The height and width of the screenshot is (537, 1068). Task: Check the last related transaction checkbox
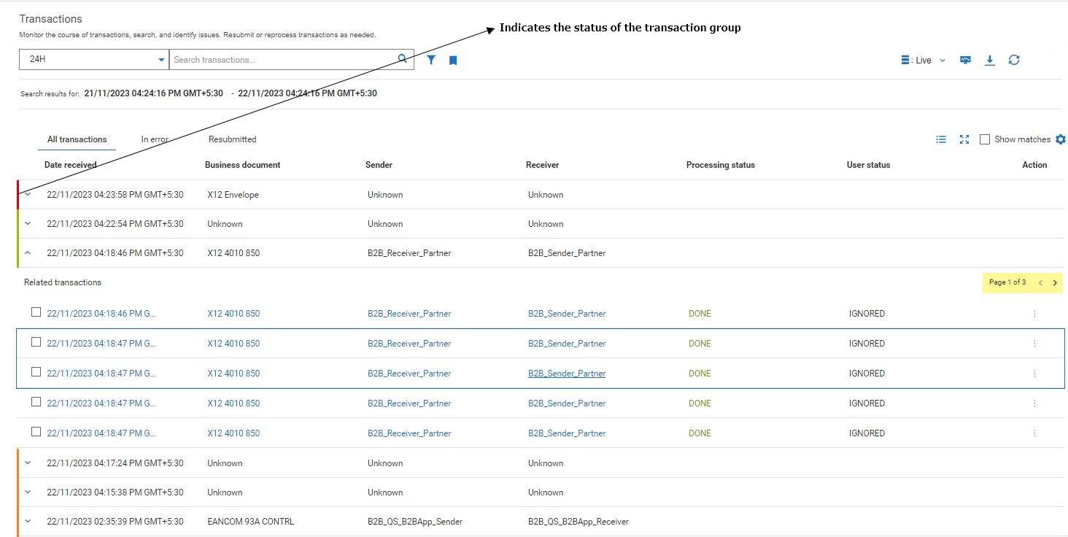coord(36,432)
